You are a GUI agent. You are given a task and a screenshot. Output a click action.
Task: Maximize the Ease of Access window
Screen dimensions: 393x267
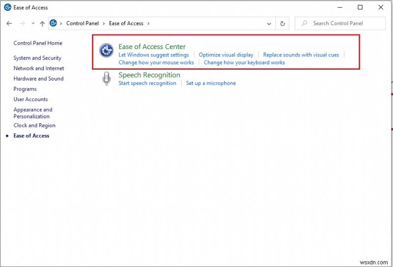[x=360, y=7]
